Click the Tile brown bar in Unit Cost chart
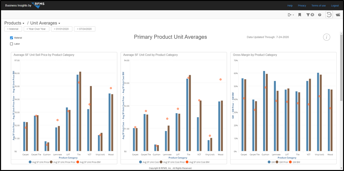Image resolution: width=344 pixels, height=171 pixels. 190,113
